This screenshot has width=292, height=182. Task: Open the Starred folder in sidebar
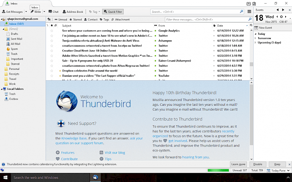[x=15, y=64]
